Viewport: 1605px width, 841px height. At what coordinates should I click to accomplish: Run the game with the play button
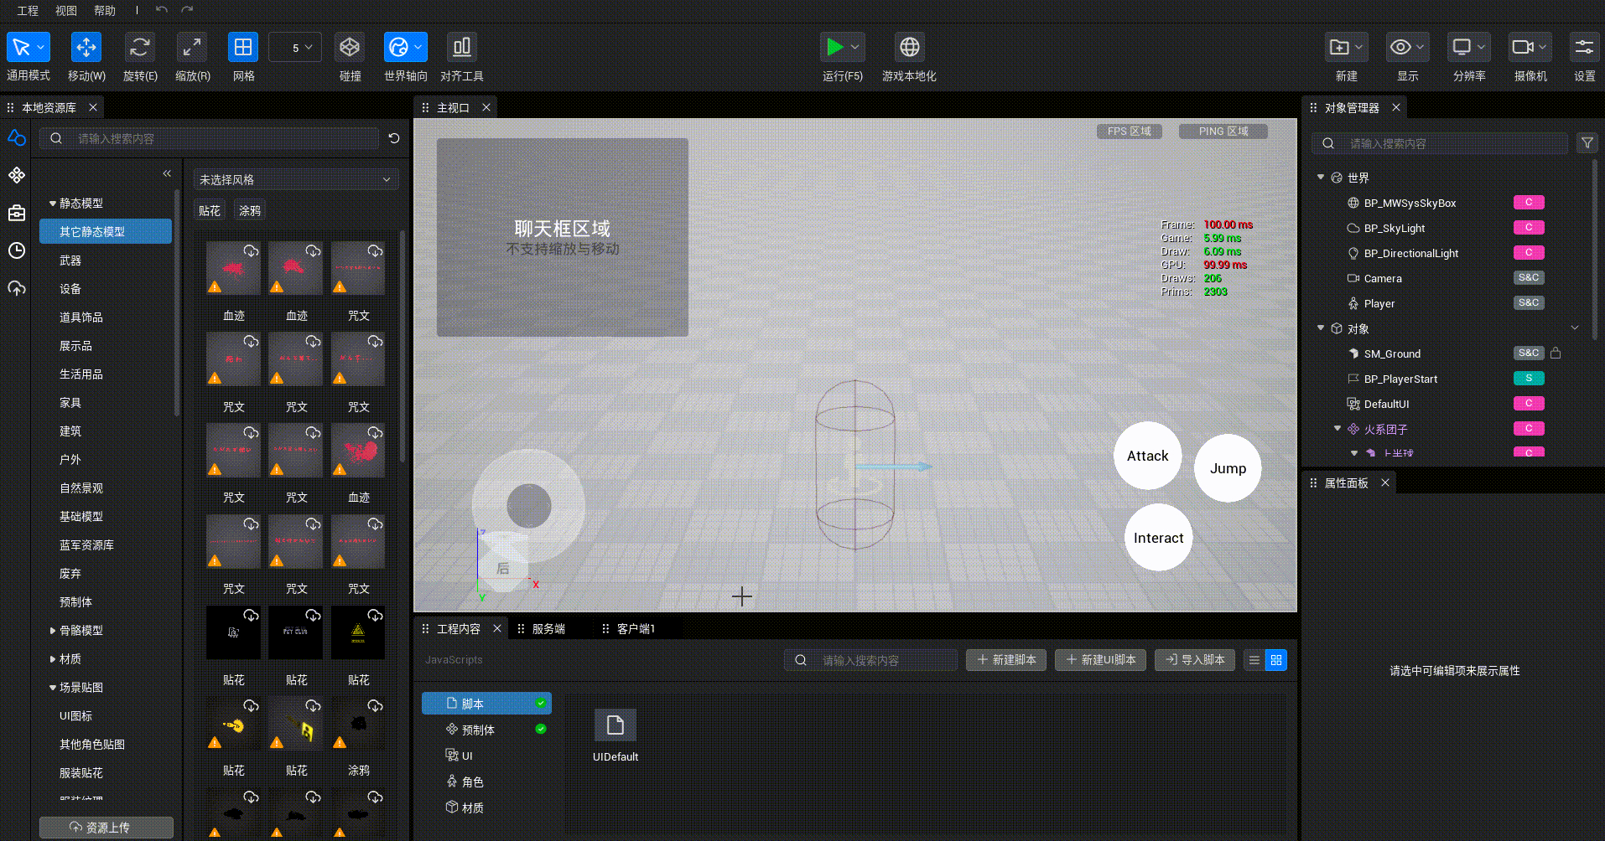[834, 47]
